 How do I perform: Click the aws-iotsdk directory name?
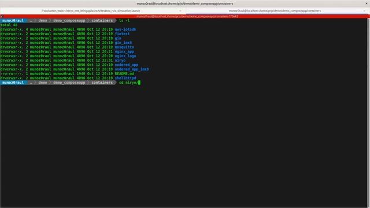coord(125,29)
